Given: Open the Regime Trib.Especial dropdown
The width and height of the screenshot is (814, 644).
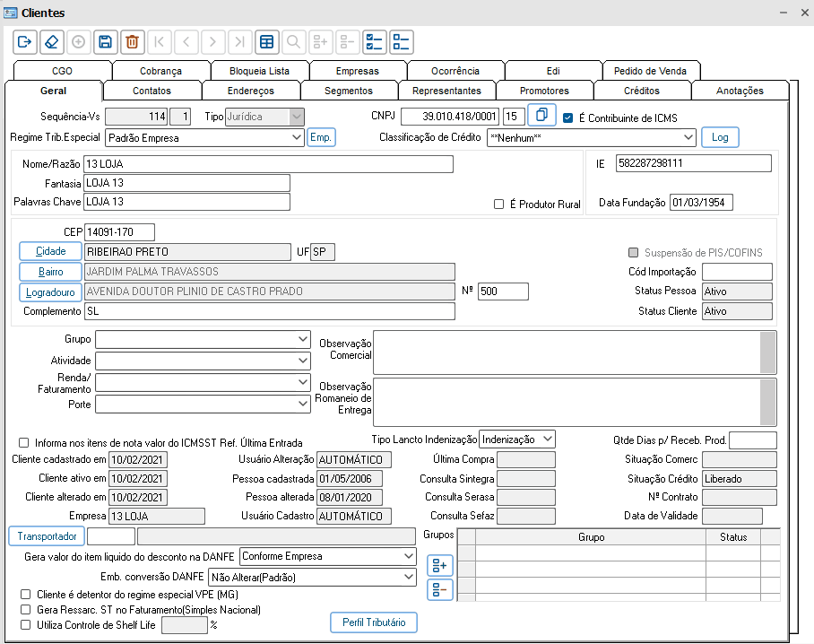Looking at the screenshot, I should click(298, 138).
